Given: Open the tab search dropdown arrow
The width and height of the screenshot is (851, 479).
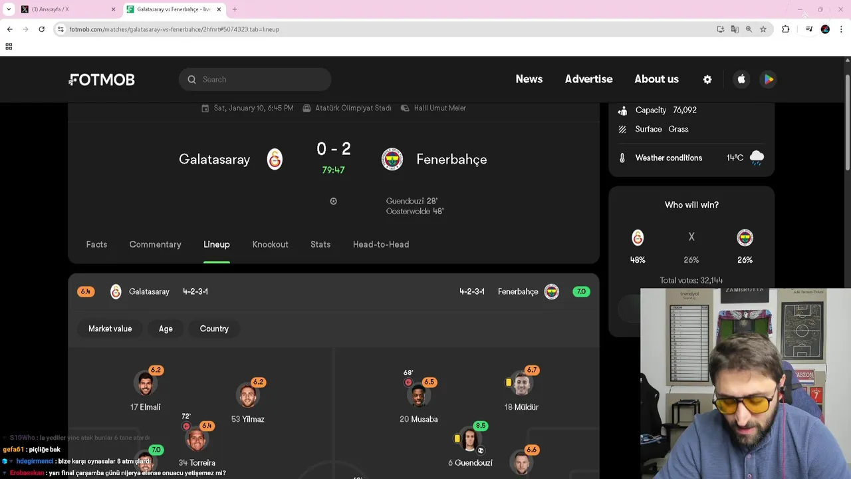Looking at the screenshot, I should tap(9, 9).
